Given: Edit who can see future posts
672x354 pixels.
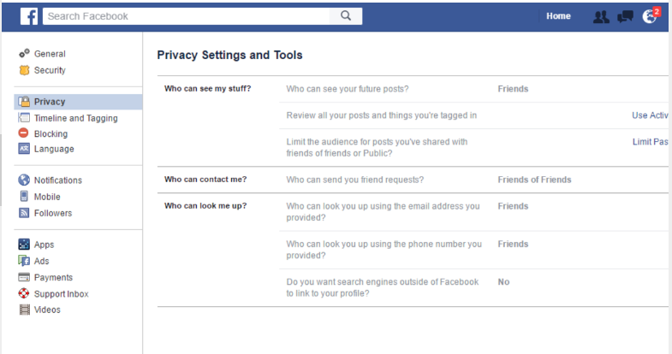Looking at the screenshot, I should 348,89.
